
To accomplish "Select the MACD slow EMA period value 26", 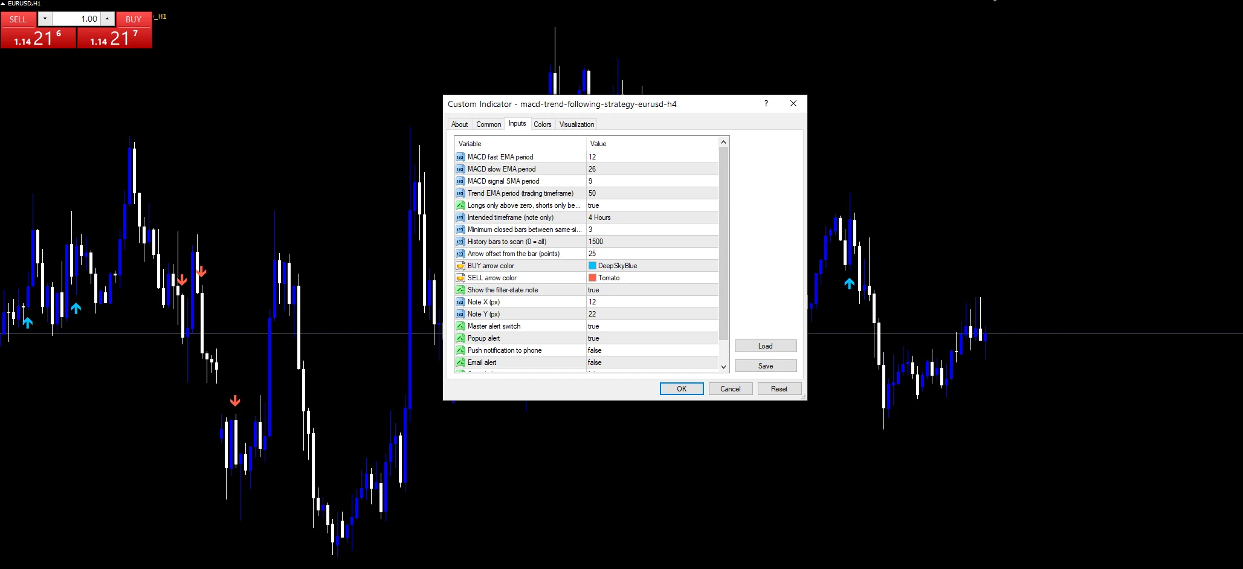I will tap(653, 169).
